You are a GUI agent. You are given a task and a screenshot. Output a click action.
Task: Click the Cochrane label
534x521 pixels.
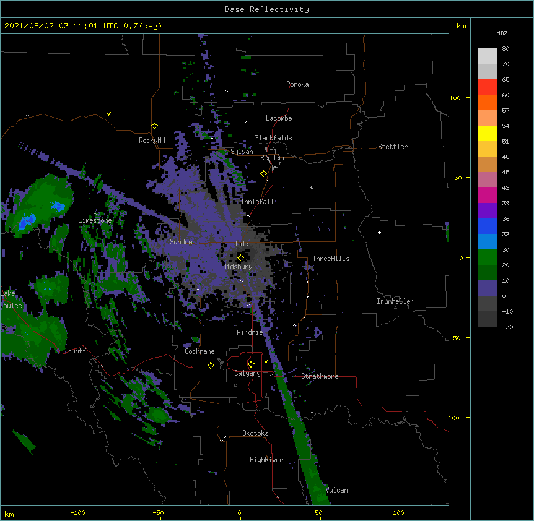click(x=199, y=351)
